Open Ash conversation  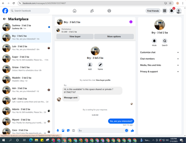click(26, 90)
